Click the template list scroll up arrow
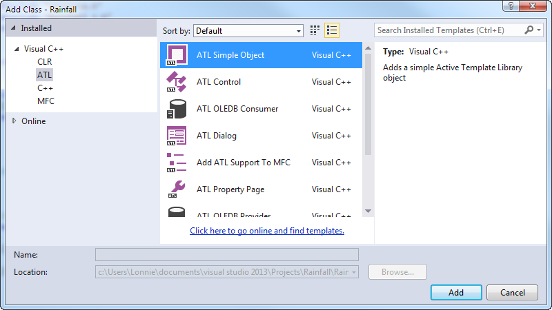Image resolution: width=552 pixels, height=310 pixels. [x=368, y=48]
